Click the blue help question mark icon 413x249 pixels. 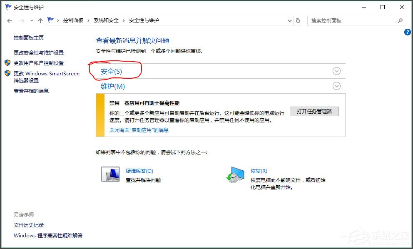[407, 32]
